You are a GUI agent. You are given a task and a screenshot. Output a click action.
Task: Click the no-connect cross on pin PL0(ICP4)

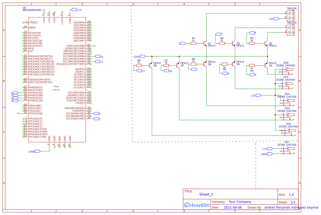(x=23, y=32)
